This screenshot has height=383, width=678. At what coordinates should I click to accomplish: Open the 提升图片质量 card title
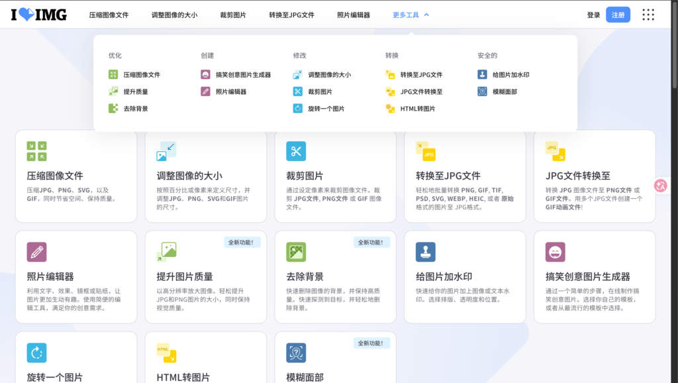click(x=185, y=276)
